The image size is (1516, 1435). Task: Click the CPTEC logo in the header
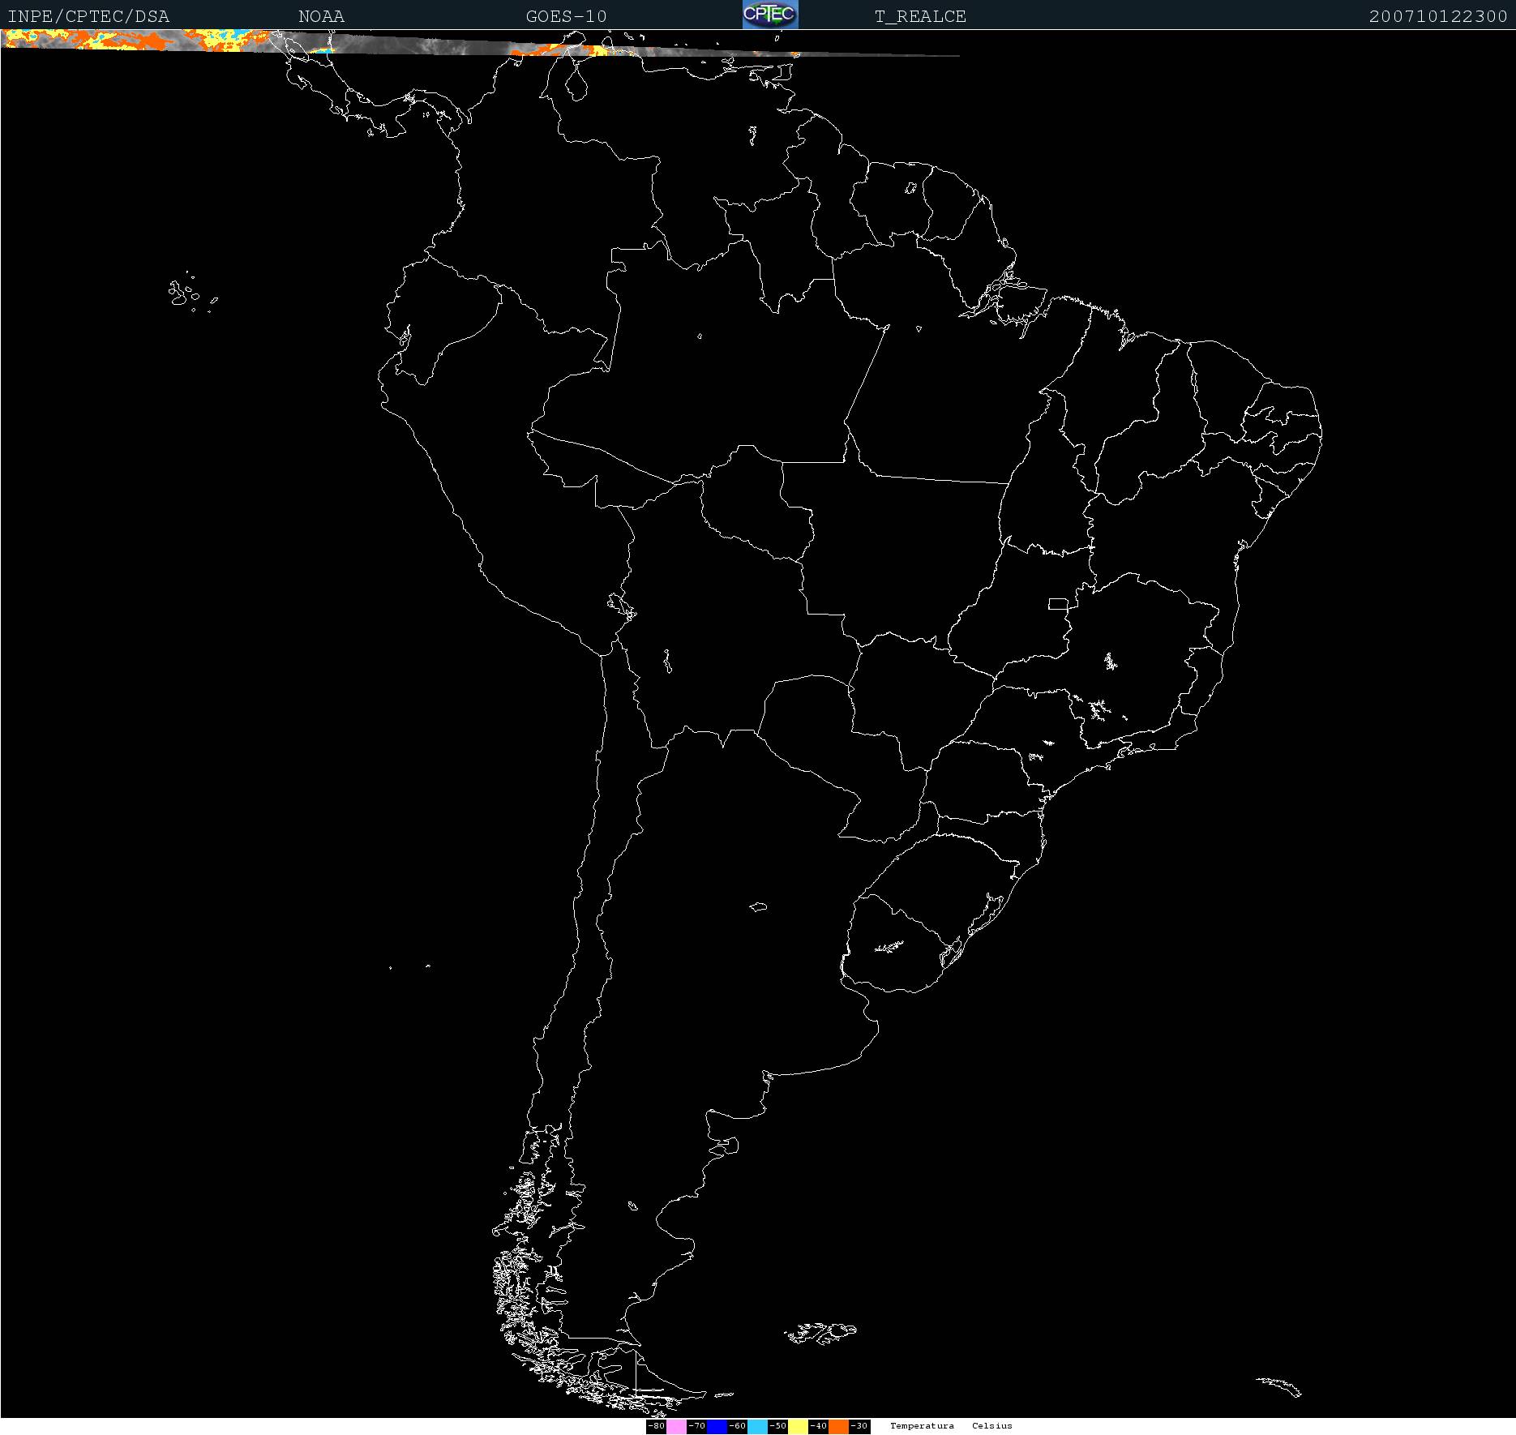click(770, 15)
